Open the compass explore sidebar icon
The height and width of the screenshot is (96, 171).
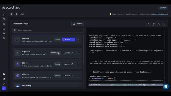click(x=4, y=38)
